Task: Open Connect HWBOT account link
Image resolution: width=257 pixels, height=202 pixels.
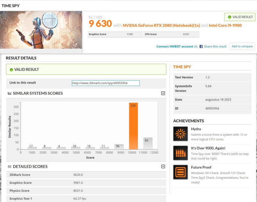Action: coord(175,46)
